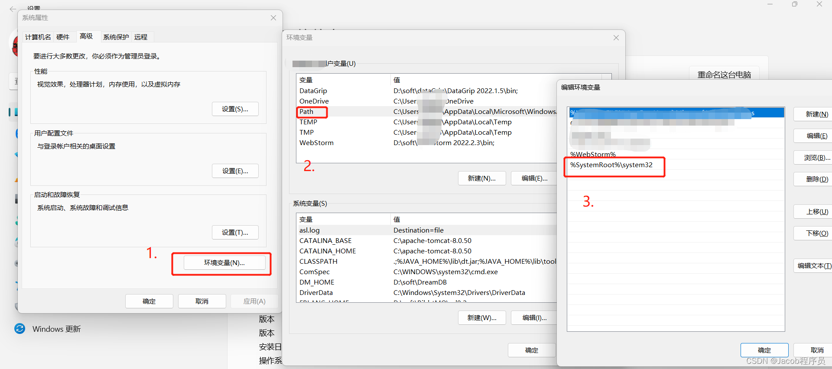Screen dimensions: 832x369
Task: Click the 值 column header in system variables
Action: [473, 220]
